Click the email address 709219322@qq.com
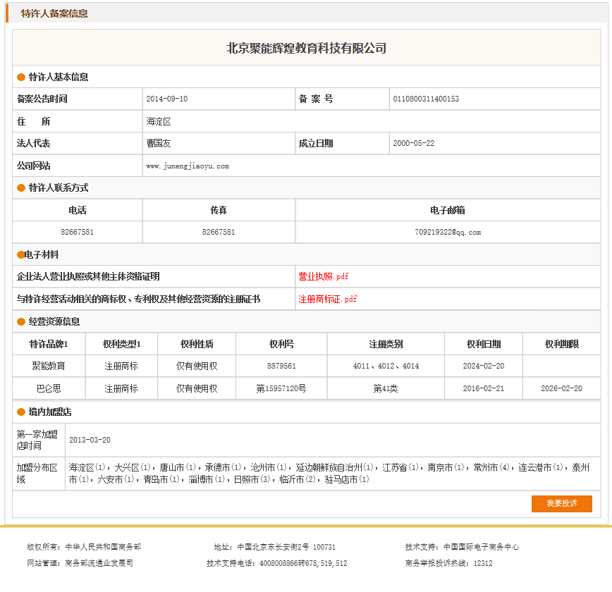Viewport: 612px width, 592px height. point(448,233)
